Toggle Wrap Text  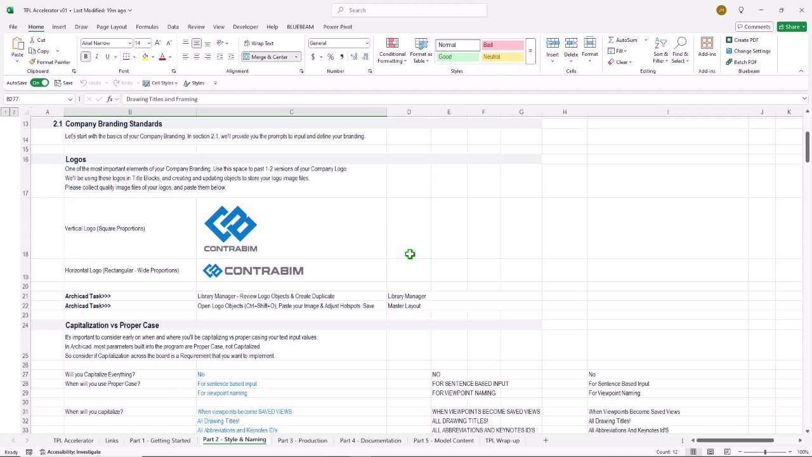258,43
